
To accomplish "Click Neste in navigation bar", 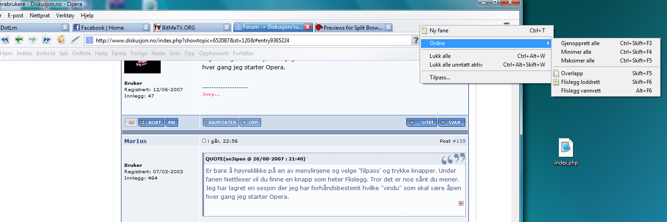I will tap(158, 53).
